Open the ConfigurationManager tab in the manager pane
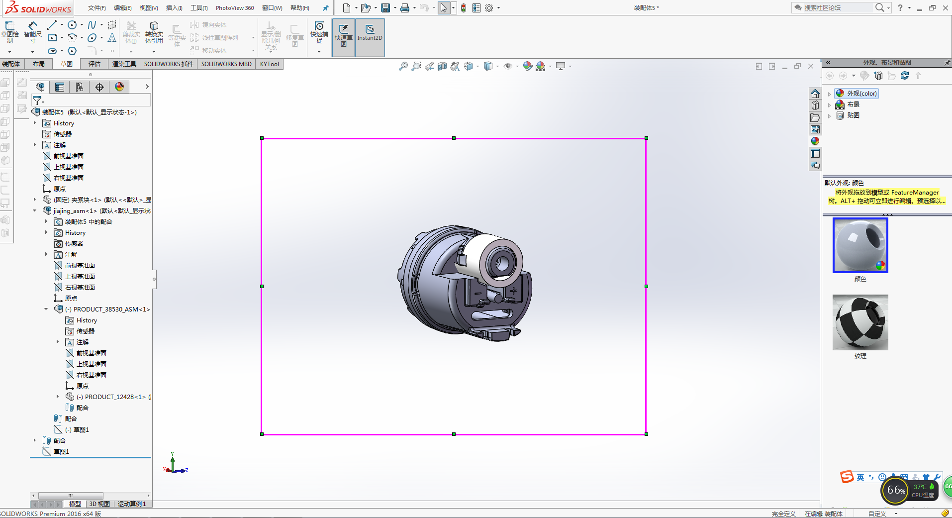 click(x=80, y=87)
